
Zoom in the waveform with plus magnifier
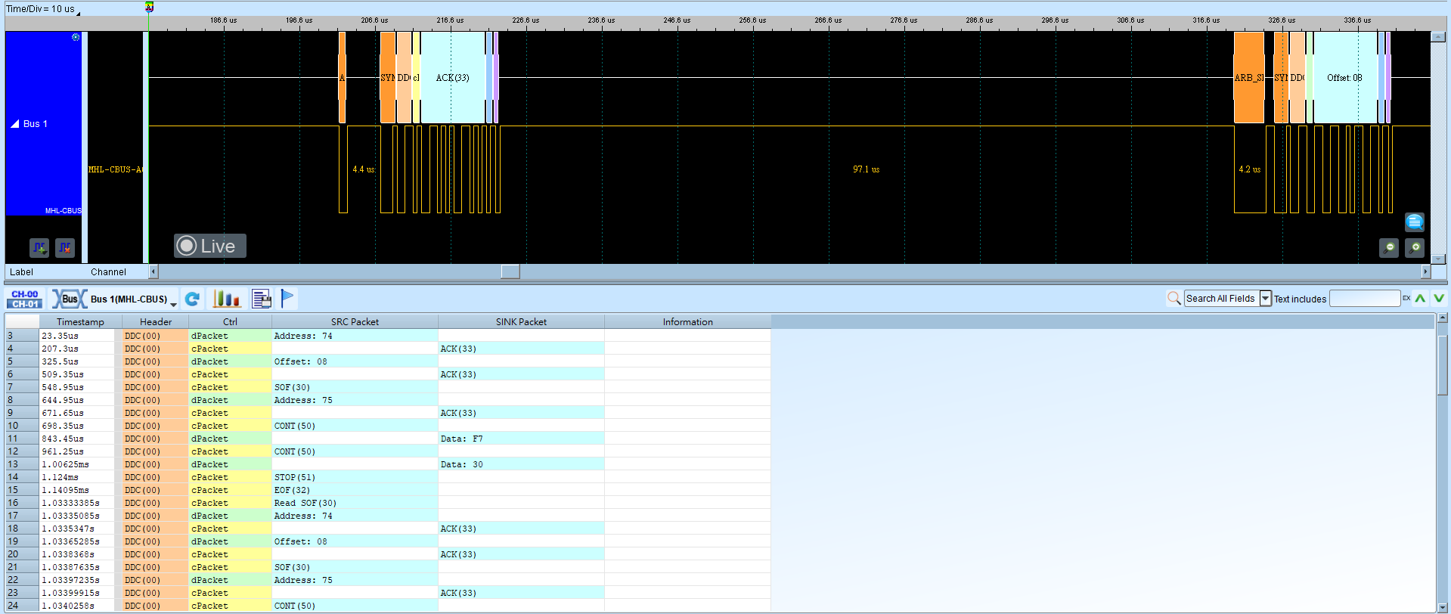pyautogui.click(x=1415, y=247)
